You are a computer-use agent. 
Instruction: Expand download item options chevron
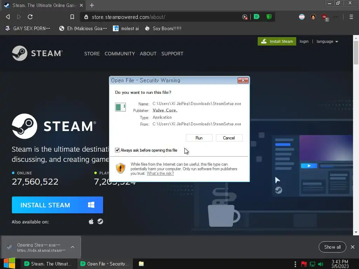tap(73, 247)
